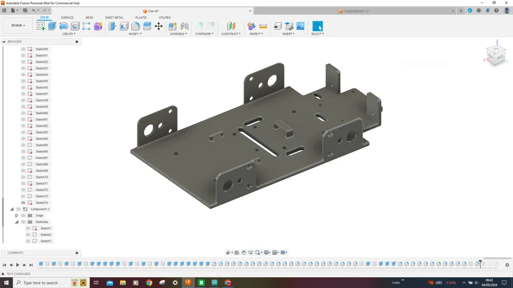Screen dimensions: 513x288
Task: Toggle visibility of Component1:1
Action: pyautogui.click(x=18, y=209)
